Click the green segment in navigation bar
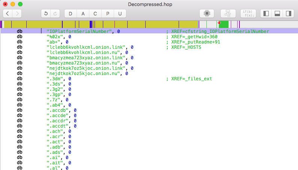The image size is (298, 170). (x=224, y=25)
